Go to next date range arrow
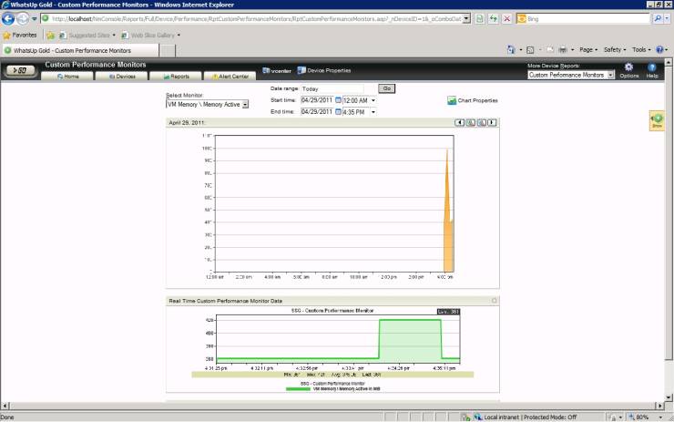Viewport: 674px width, 422px height. [493, 122]
